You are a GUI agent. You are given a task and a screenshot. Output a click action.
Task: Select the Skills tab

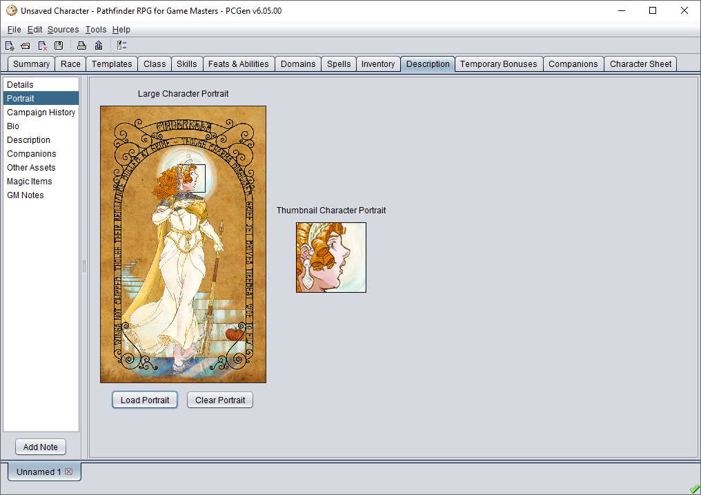187,64
